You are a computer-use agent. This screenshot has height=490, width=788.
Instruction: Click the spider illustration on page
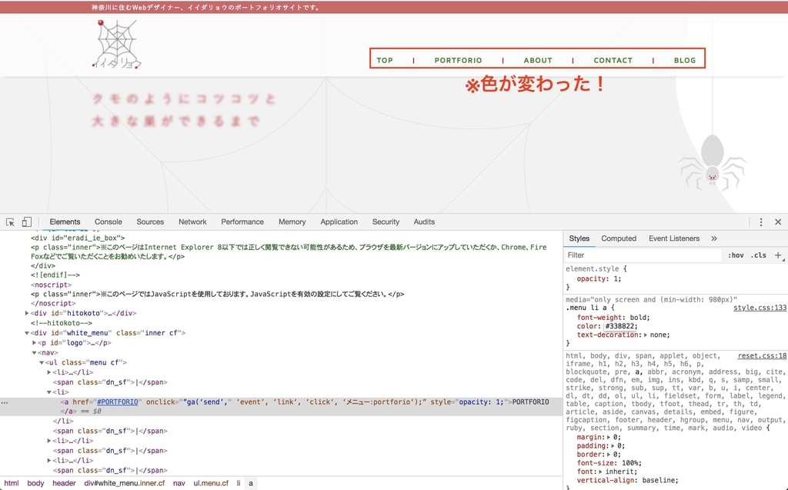coord(713,162)
